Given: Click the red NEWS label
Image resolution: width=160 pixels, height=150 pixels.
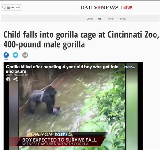Looking at the screenshot, I should tap(128, 8).
